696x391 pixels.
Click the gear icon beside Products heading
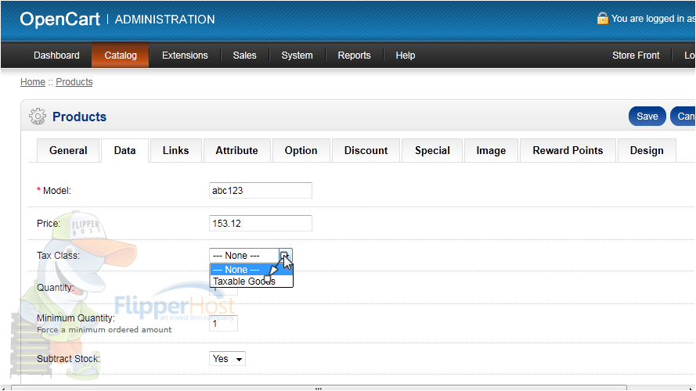pos(38,117)
